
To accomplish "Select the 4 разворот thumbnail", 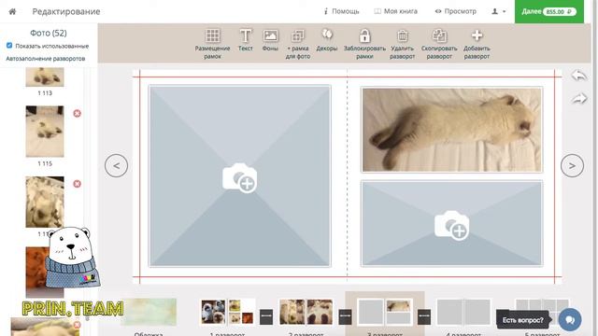I will click(463, 312).
